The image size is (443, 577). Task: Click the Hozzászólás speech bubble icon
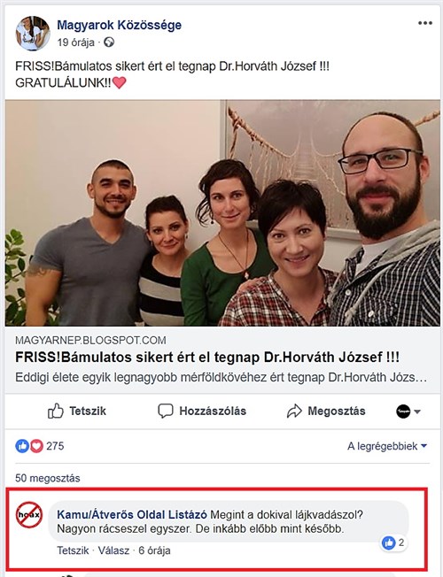pos(165,411)
